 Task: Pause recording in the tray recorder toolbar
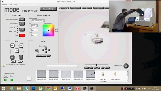coord(124,88)
